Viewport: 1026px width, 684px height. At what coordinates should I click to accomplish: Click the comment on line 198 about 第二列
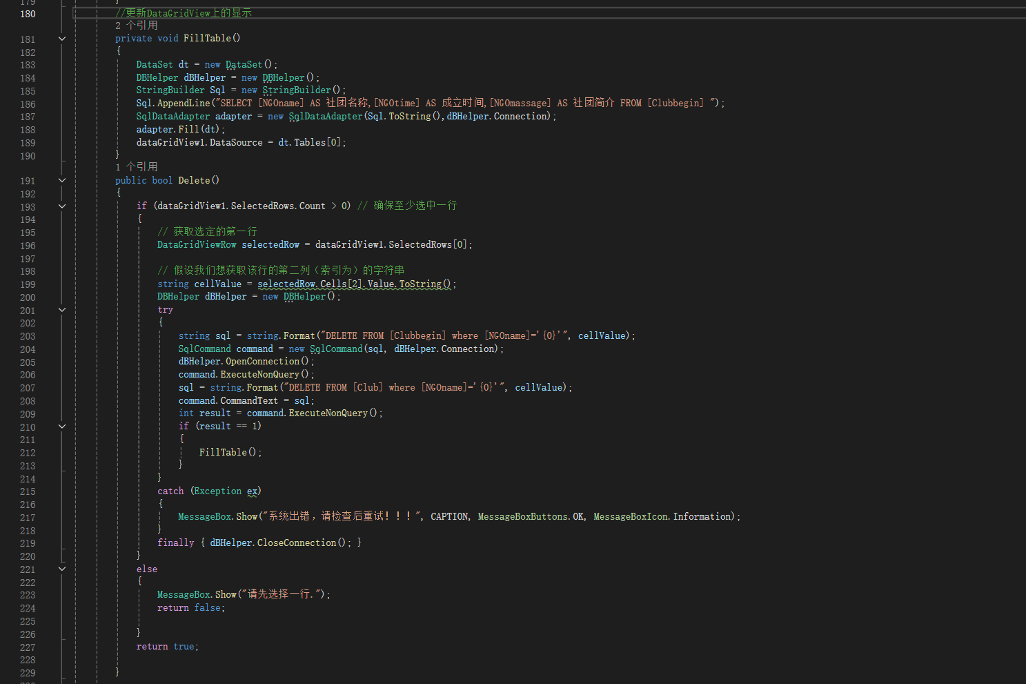(281, 271)
